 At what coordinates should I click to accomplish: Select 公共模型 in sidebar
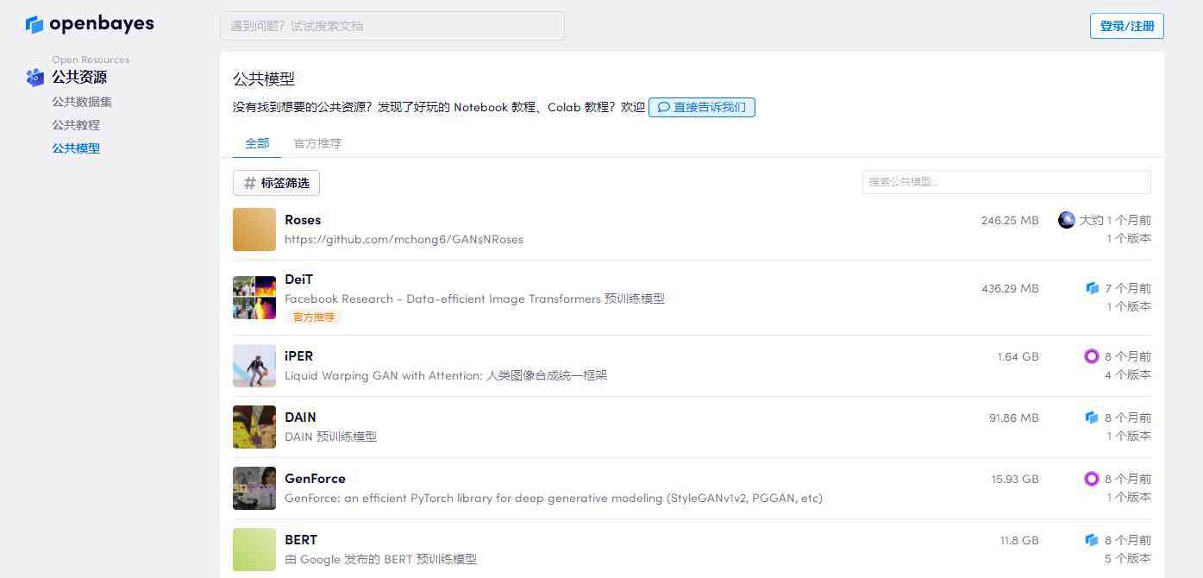coord(76,148)
